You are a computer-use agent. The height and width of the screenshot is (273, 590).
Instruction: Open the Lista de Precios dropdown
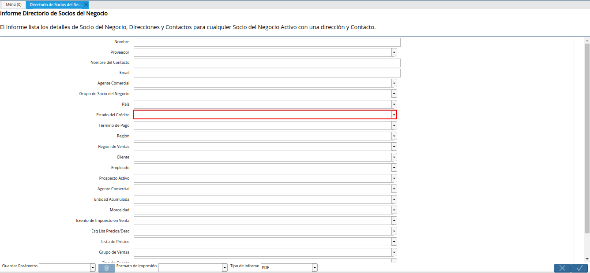(394, 242)
